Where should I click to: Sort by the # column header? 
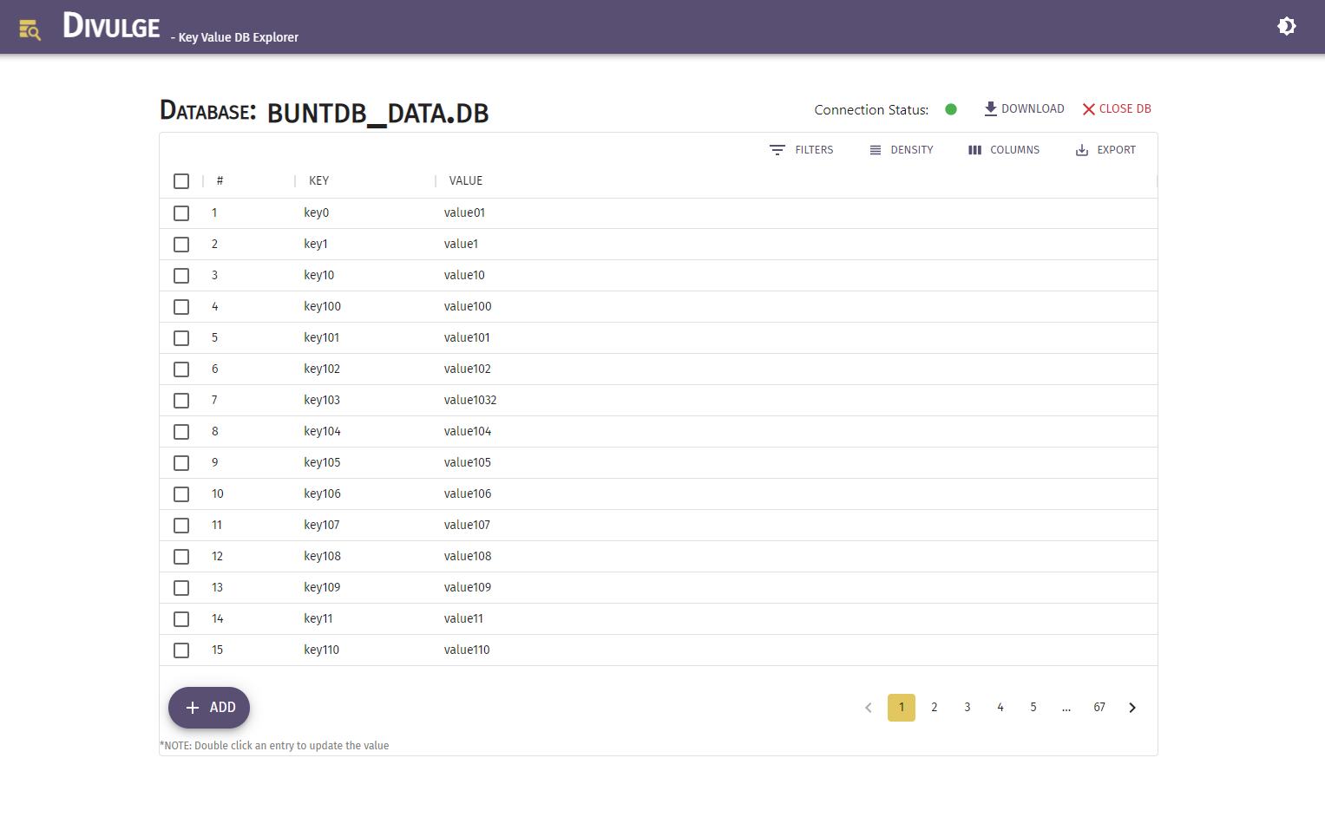tap(220, 181)
